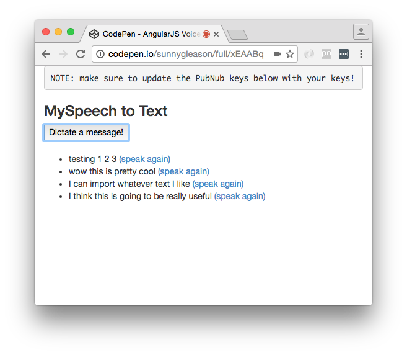Open the Chrome three-dot menu
This screenshot has width=407, height=355.
pos(361,54)
